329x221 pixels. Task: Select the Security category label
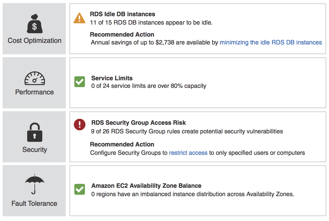[x=34, y=150]
